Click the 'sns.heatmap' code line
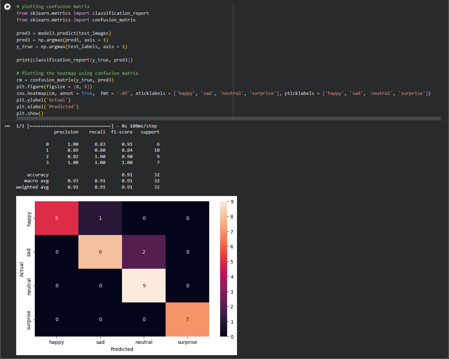 tap(224, 93)
